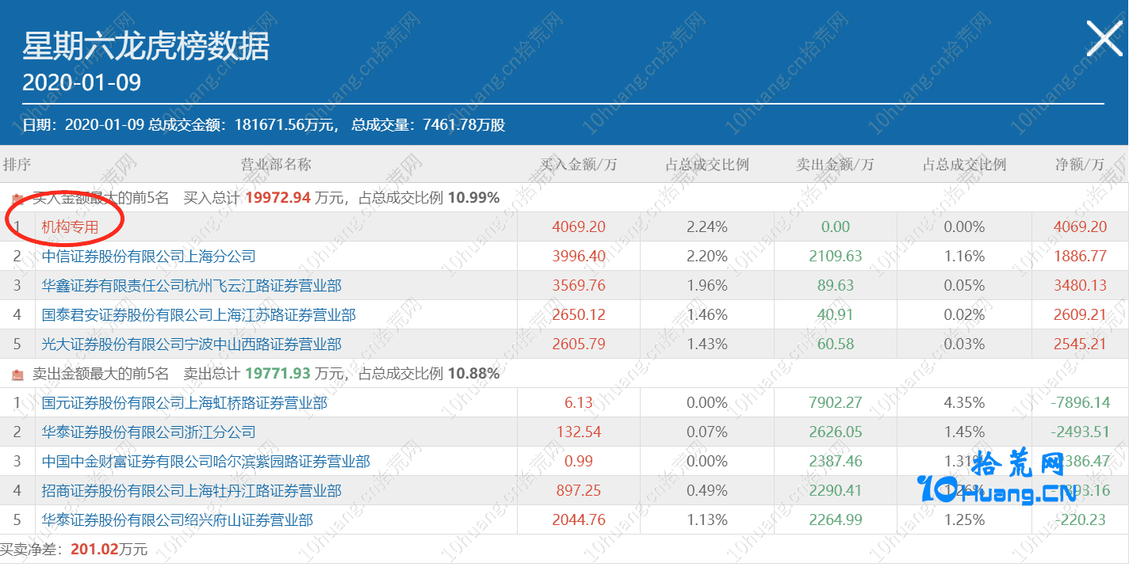This screenshot has width=1129, height=567.
Task: Open 光大证券股份有限公司宁波中山西路证券营业部 link
Action: [x=192, y=344]
